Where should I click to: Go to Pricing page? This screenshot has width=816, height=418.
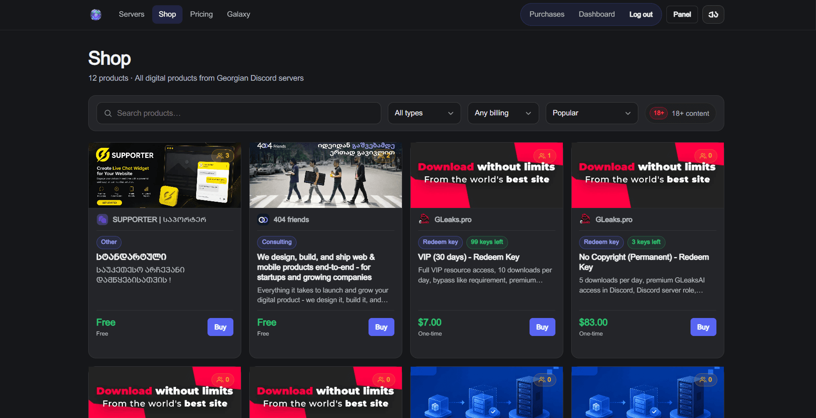tap(201, 14)
